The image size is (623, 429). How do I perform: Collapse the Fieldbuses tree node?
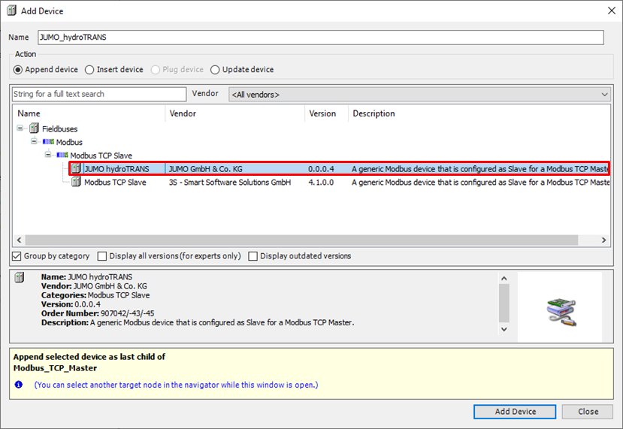(20, 128)
